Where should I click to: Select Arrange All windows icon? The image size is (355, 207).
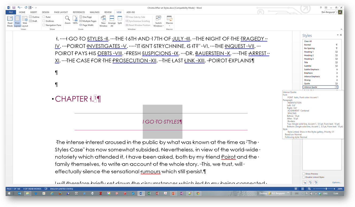(112, 21)
